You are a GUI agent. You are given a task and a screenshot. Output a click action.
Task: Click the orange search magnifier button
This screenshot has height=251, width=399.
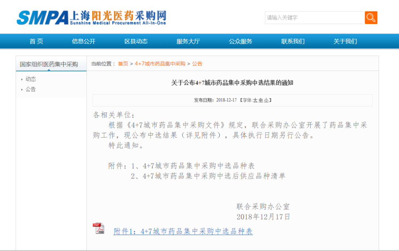click(x=371, y=18)
